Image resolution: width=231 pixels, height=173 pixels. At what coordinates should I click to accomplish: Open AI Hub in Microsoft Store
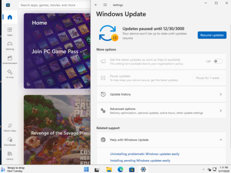pyautogui.click(x=10, y=74)
